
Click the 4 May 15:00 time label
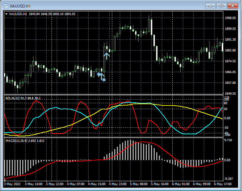point(96,184)
